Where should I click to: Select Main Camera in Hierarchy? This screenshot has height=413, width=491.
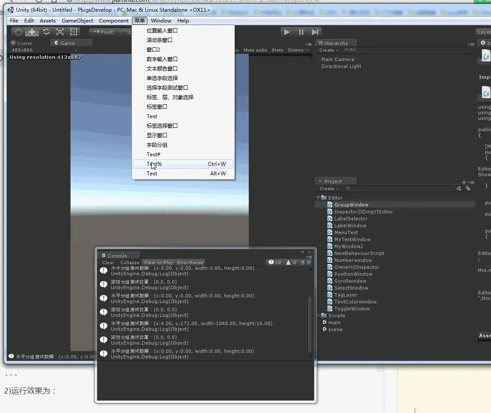[337, 59]
